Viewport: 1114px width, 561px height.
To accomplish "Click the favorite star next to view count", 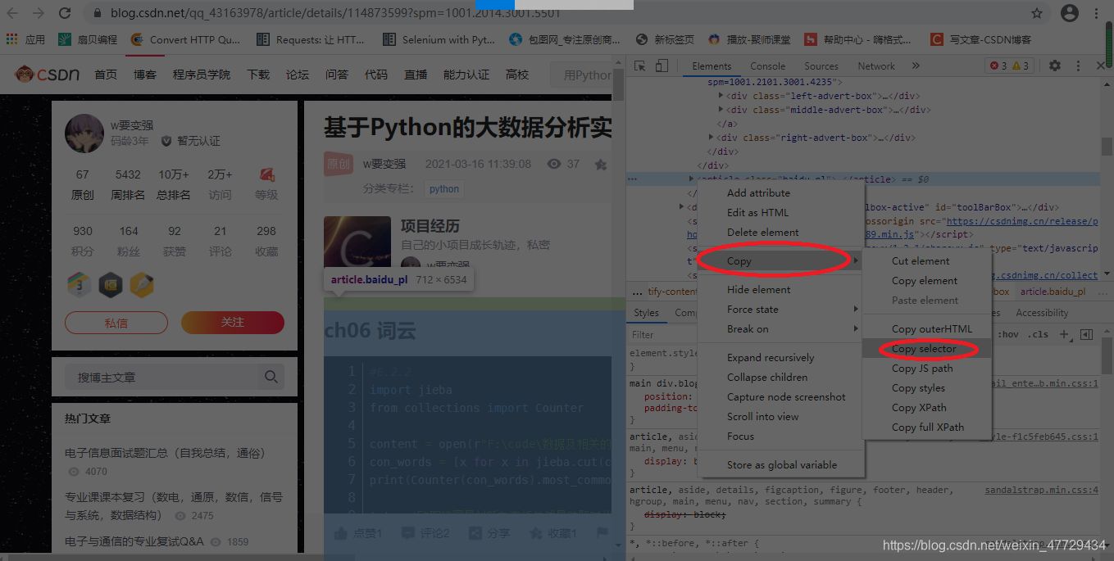I will (x=601, y=165).
